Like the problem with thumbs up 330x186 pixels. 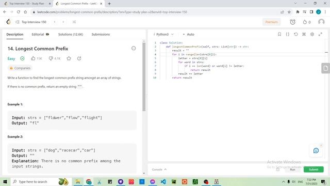[37, 58]
